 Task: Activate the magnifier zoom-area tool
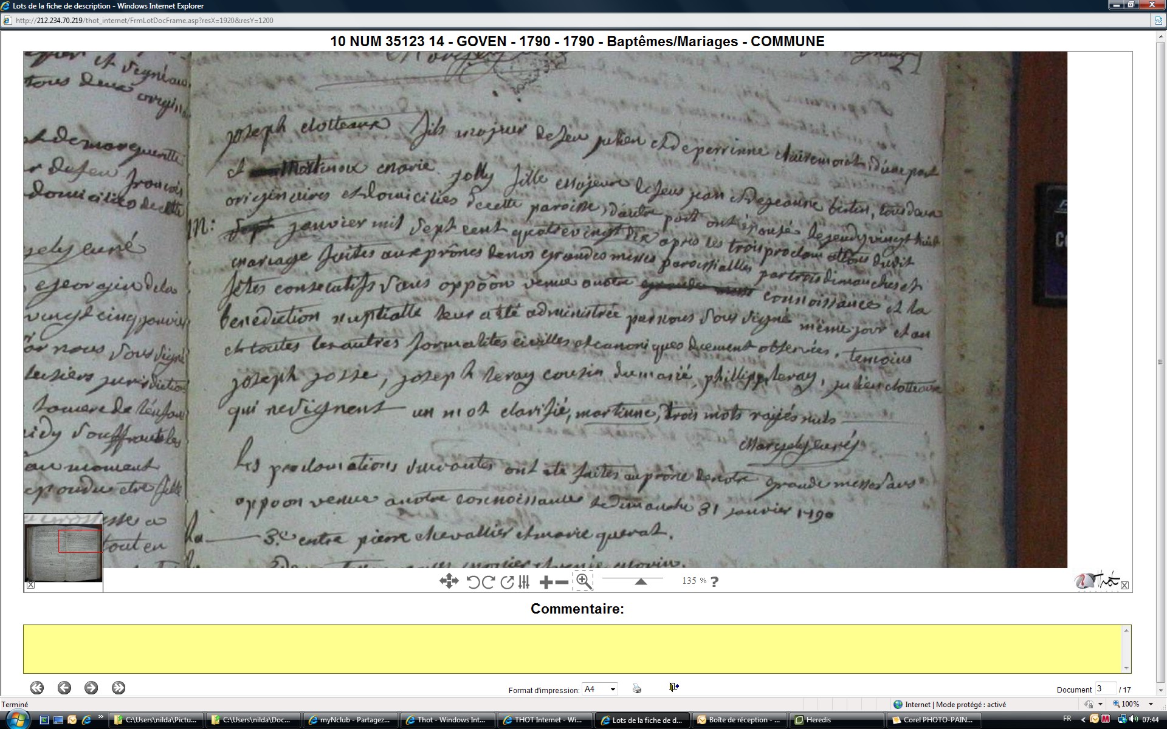pos(583,581)
